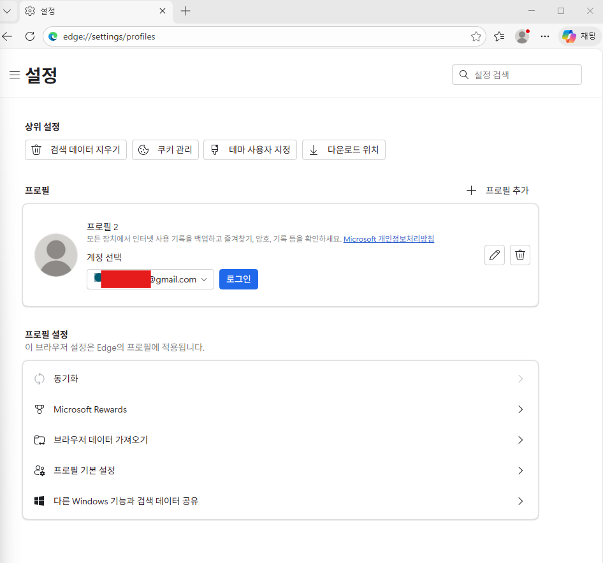Star the page using the favorites icon
Screen dimensions: 603x563
476,36
